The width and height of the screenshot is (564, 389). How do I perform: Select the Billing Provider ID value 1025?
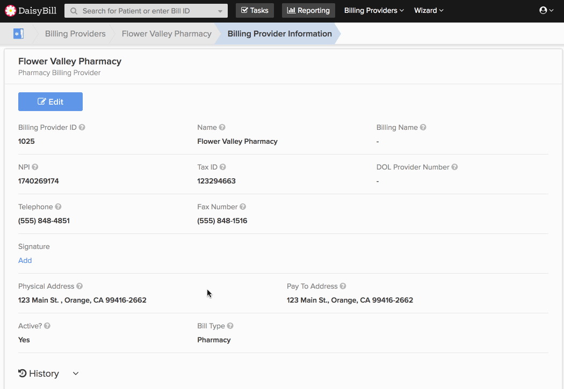[x=26, y=141]
